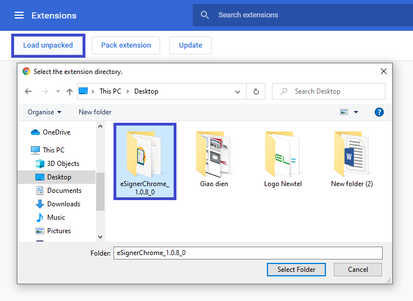The height and width of the screenshot is (301, 413).
Task: Select the eSignerChrome_1.0.8_0 folder
Action: coord(144,161)
